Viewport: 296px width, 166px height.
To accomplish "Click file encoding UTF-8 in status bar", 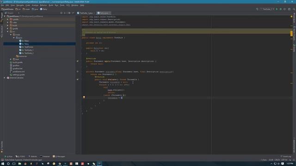I will coord(284,160).
